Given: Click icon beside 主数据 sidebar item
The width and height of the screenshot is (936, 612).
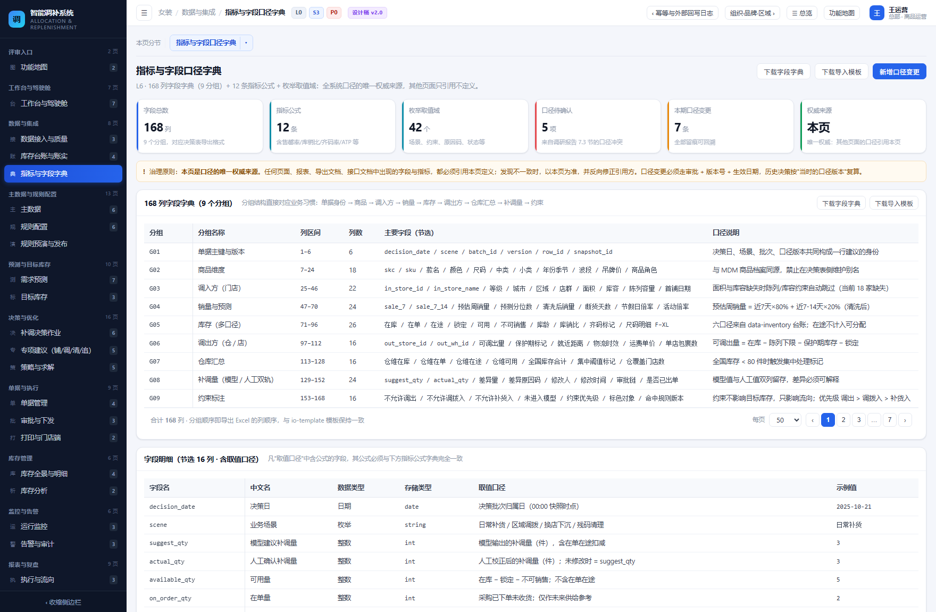Looking at the screenshot, I should pos(13,210).
